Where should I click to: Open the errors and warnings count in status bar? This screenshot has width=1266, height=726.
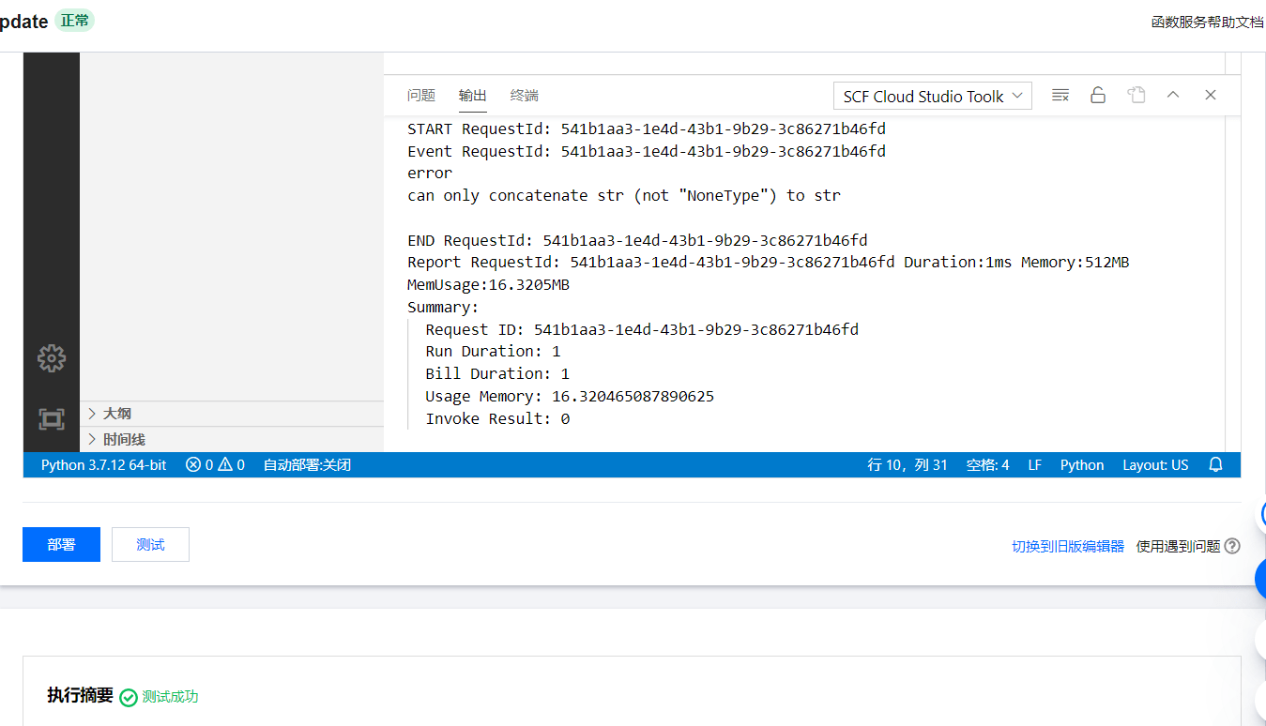(x=215, y=464)
